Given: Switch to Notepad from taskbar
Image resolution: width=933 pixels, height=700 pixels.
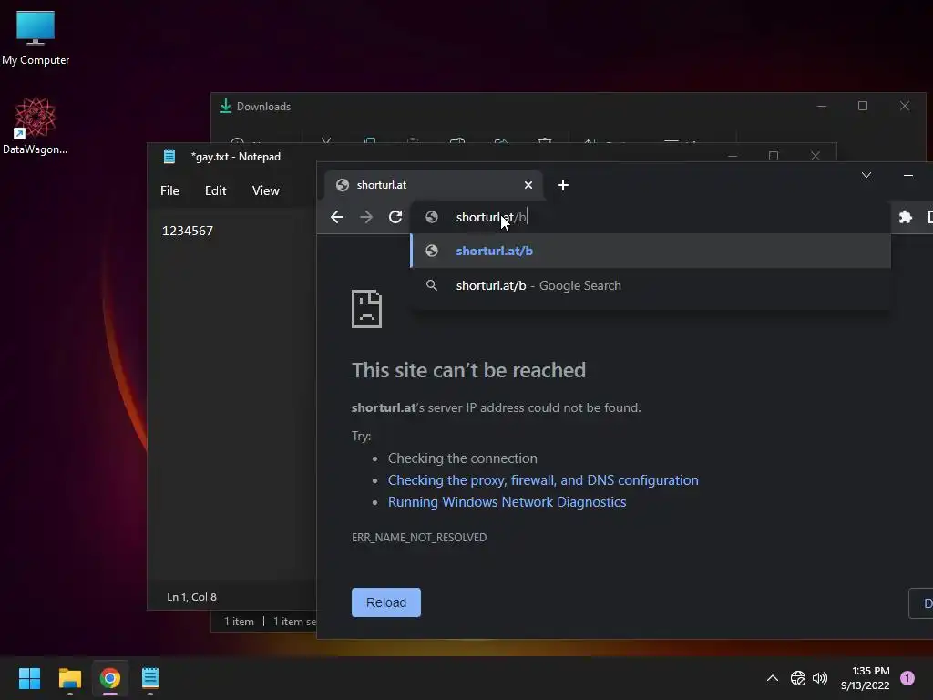Looking at the screenshot, I should pyautogui.click(x=150, y=678).
